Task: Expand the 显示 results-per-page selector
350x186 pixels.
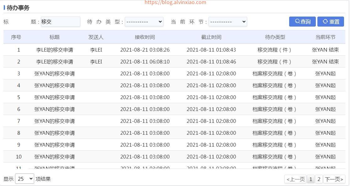Action: click(24, 179)
